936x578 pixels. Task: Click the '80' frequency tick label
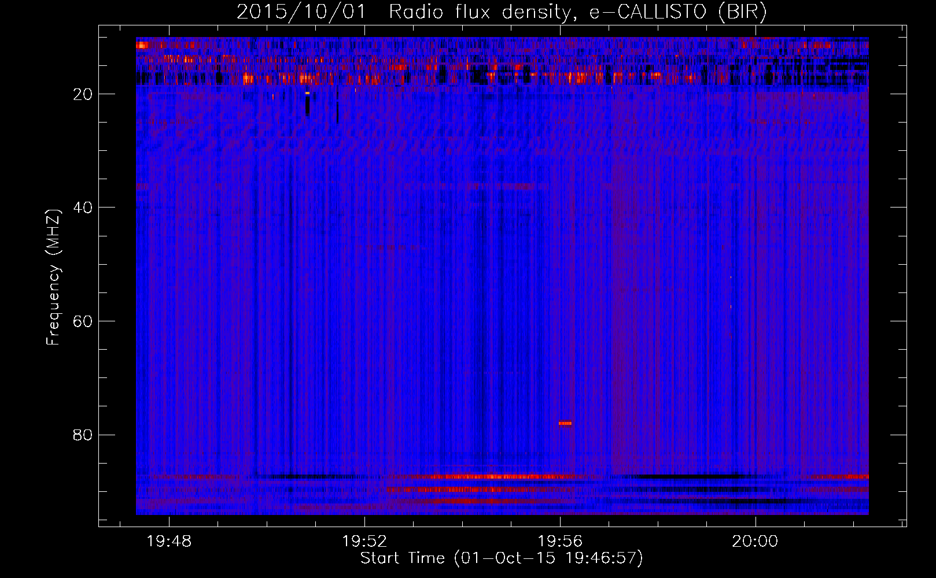[x=83, y=435]
